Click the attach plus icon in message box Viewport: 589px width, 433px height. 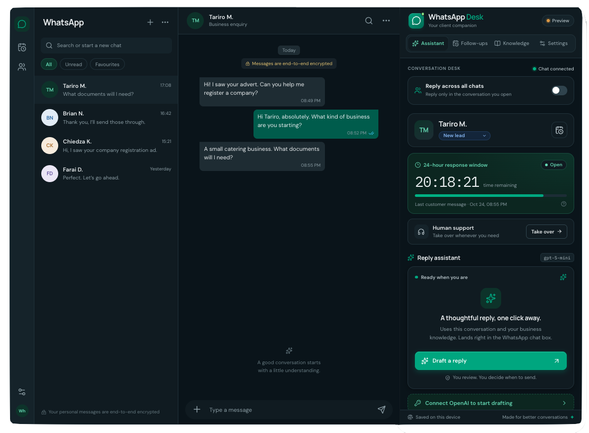tap(197, 409)
